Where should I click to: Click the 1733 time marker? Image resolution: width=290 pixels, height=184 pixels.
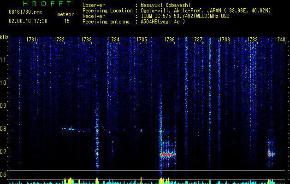point(86,40)
